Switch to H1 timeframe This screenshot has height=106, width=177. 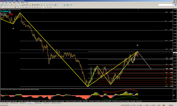click(x=40, y=7)
